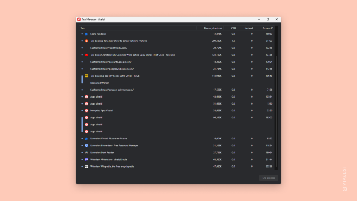Image resolution: width=357 pixels, height=201 pixels.
Task: Select Extension: Vivaldi Picture-In-Picture row
Action: coord(177,139)
